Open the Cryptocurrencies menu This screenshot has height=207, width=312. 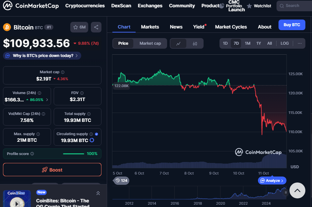tap(85, 6)
